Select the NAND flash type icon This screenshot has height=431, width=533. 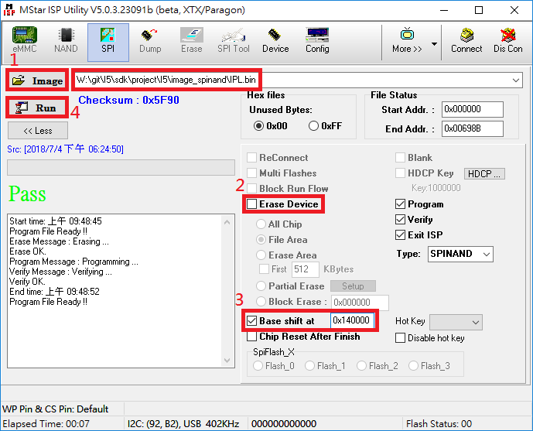click(x=66, y=40)
